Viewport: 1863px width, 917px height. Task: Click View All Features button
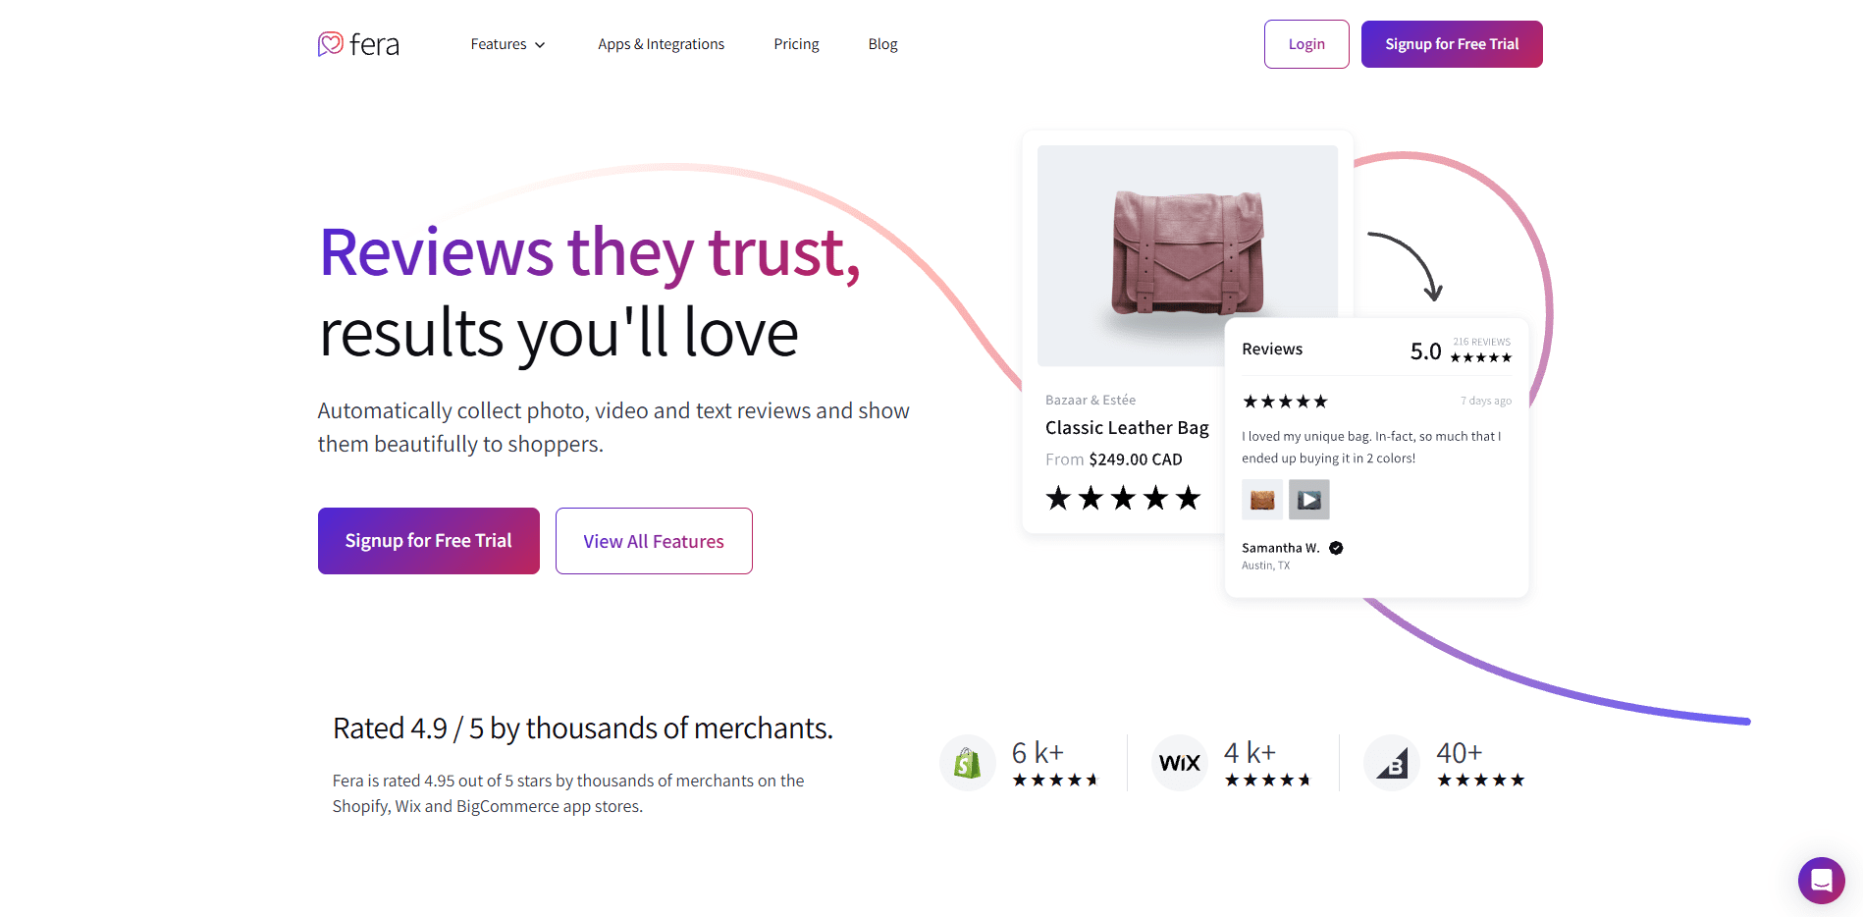[x=654, y=541]
